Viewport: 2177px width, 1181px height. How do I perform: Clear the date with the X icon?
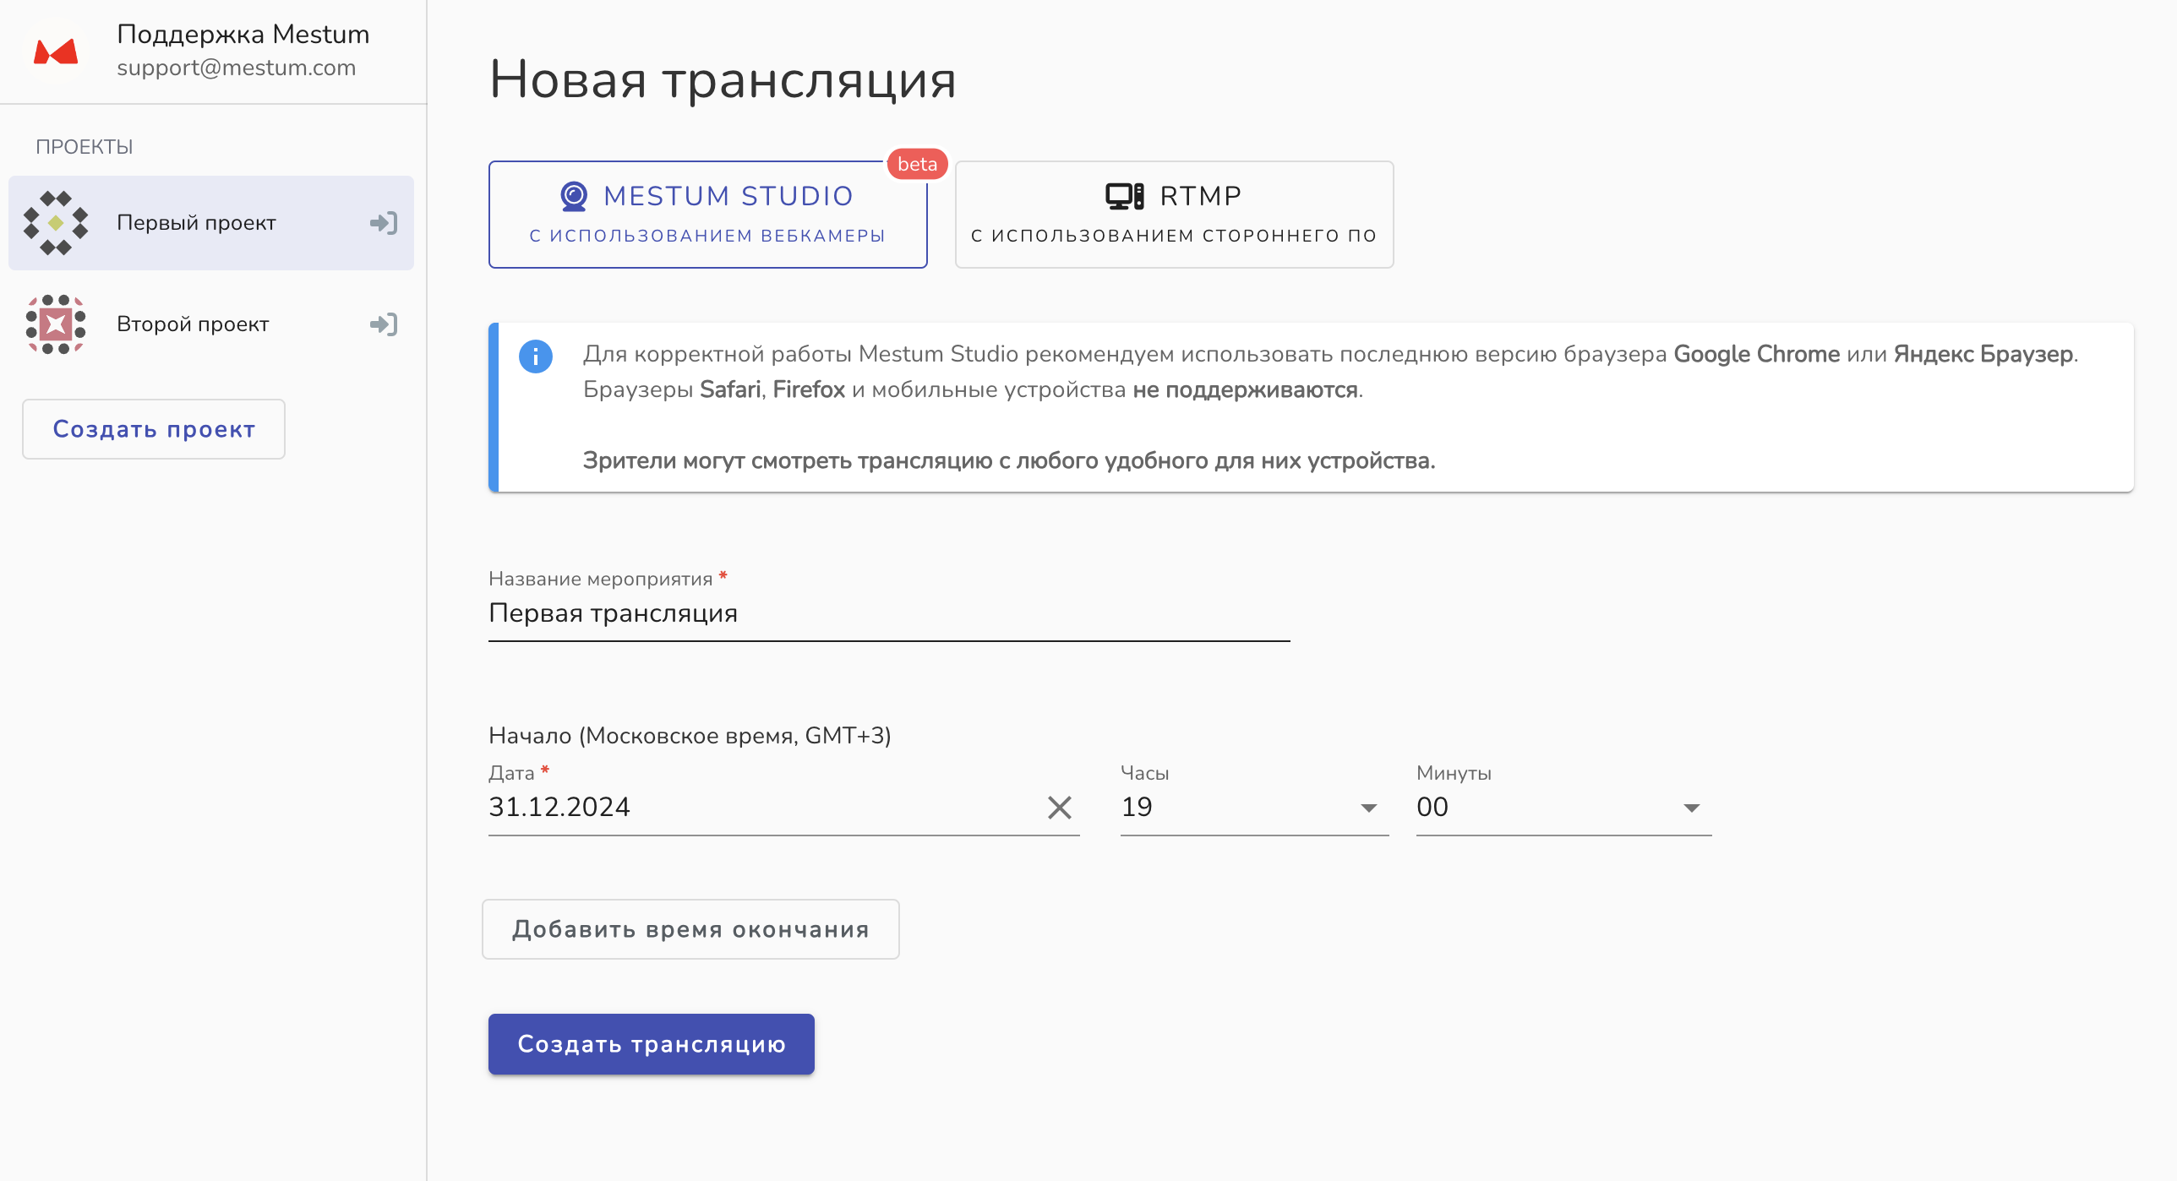point(1059,808)
